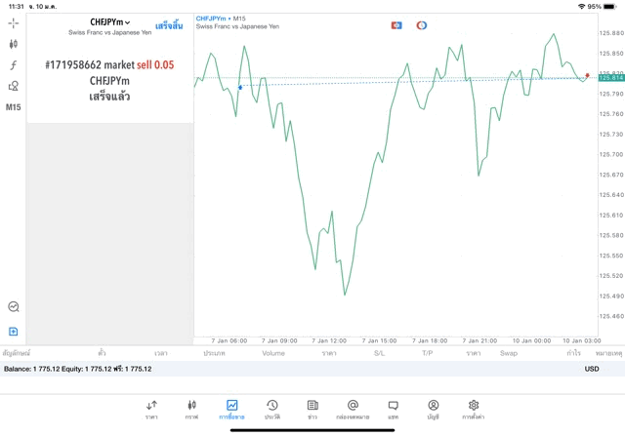625x436 pixels.
Task: Switch to the Quotes tab
Action: pyautogui.click(x=151, y=409)
